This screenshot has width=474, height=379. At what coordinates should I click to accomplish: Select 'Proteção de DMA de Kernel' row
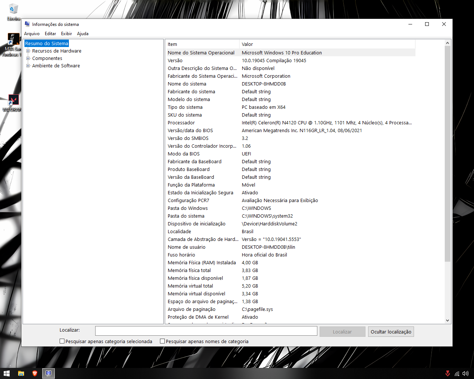click(x=291, y=317)
